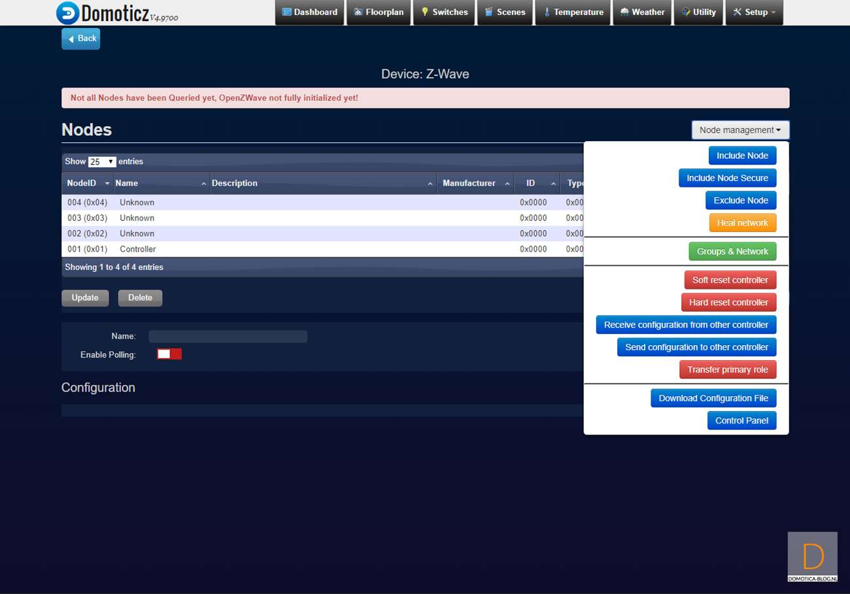850x594 pixels.
Task: Open the Weather tab
Action: pyautogui.click(x=642, y=12)
